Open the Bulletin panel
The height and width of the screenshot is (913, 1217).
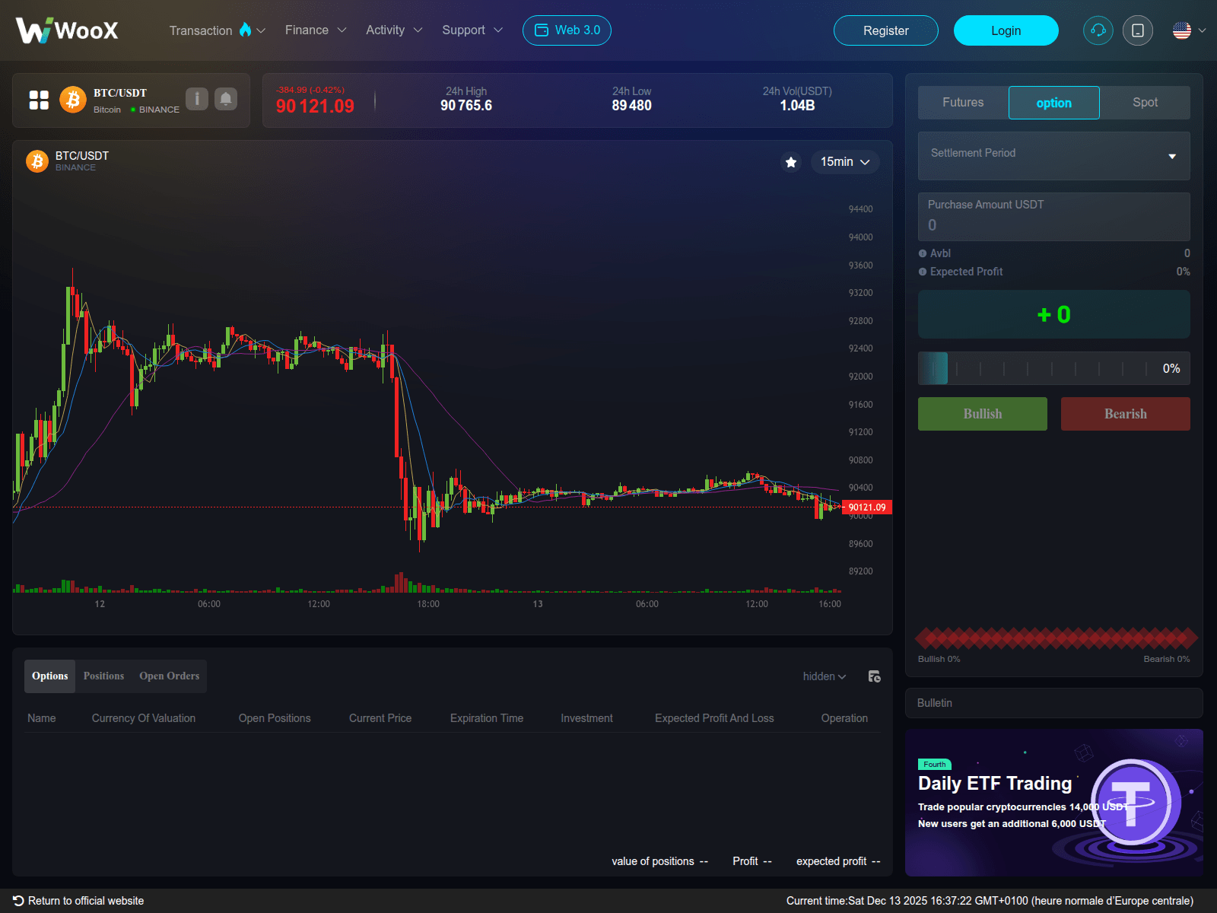[x=1054, y=703]
